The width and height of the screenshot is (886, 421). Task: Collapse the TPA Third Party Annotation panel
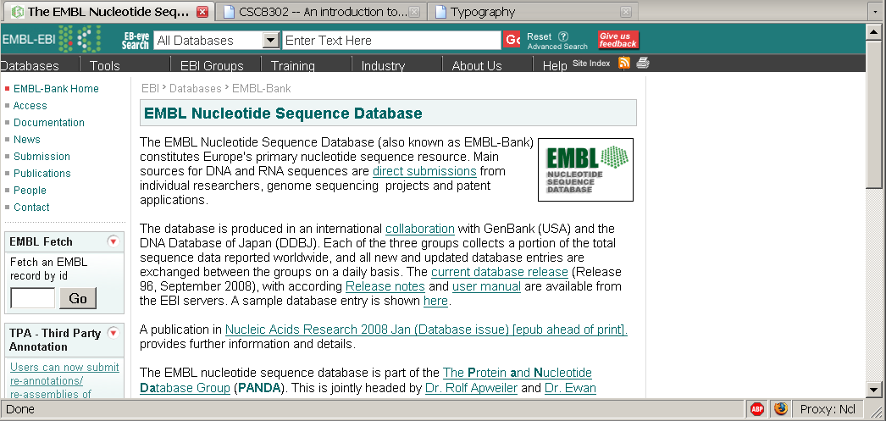(x=114, y=333)
